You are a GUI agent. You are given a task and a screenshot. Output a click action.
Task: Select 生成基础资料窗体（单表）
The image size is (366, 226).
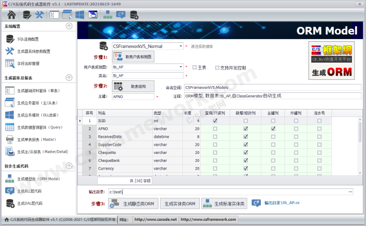39,91
